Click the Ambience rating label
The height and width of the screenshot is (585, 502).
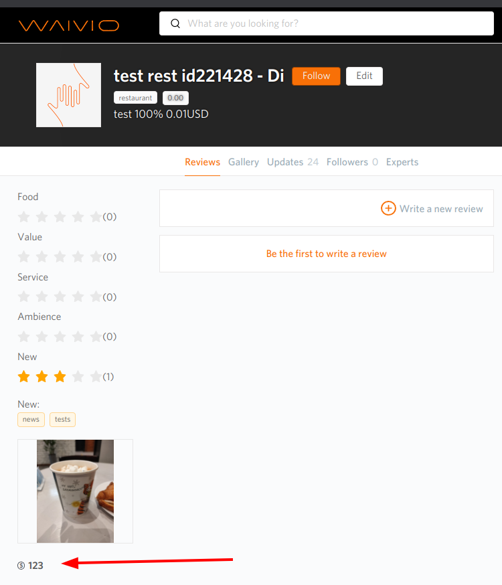[39, 317]
